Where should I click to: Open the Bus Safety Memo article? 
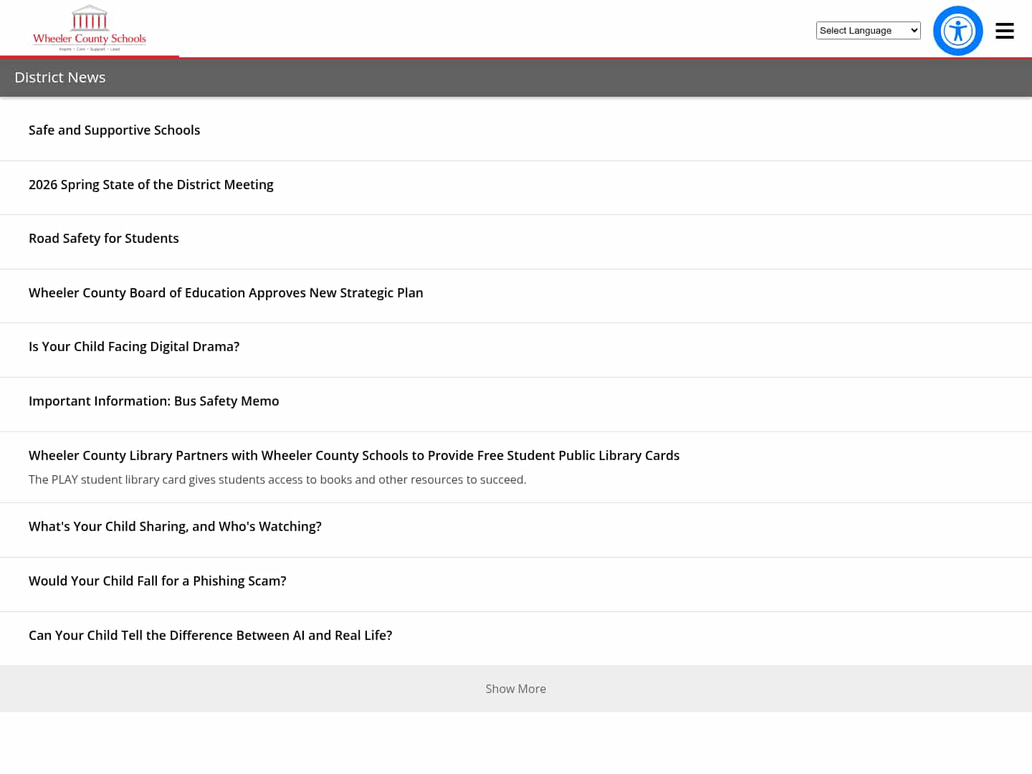click(x=153, y=401)
